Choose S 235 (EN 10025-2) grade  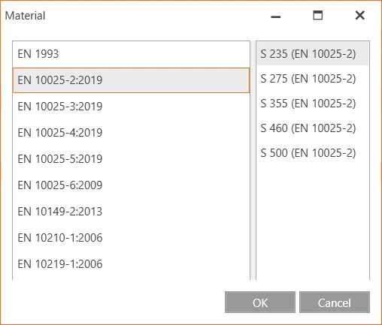[313, 54]
